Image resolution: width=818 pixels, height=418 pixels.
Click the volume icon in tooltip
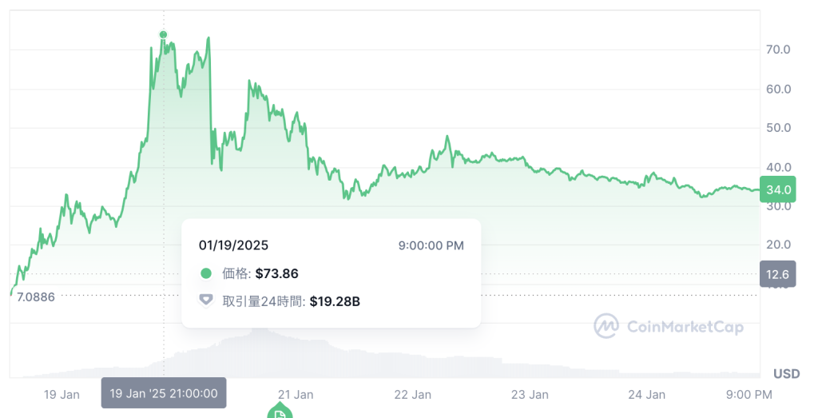pos(206,300)
